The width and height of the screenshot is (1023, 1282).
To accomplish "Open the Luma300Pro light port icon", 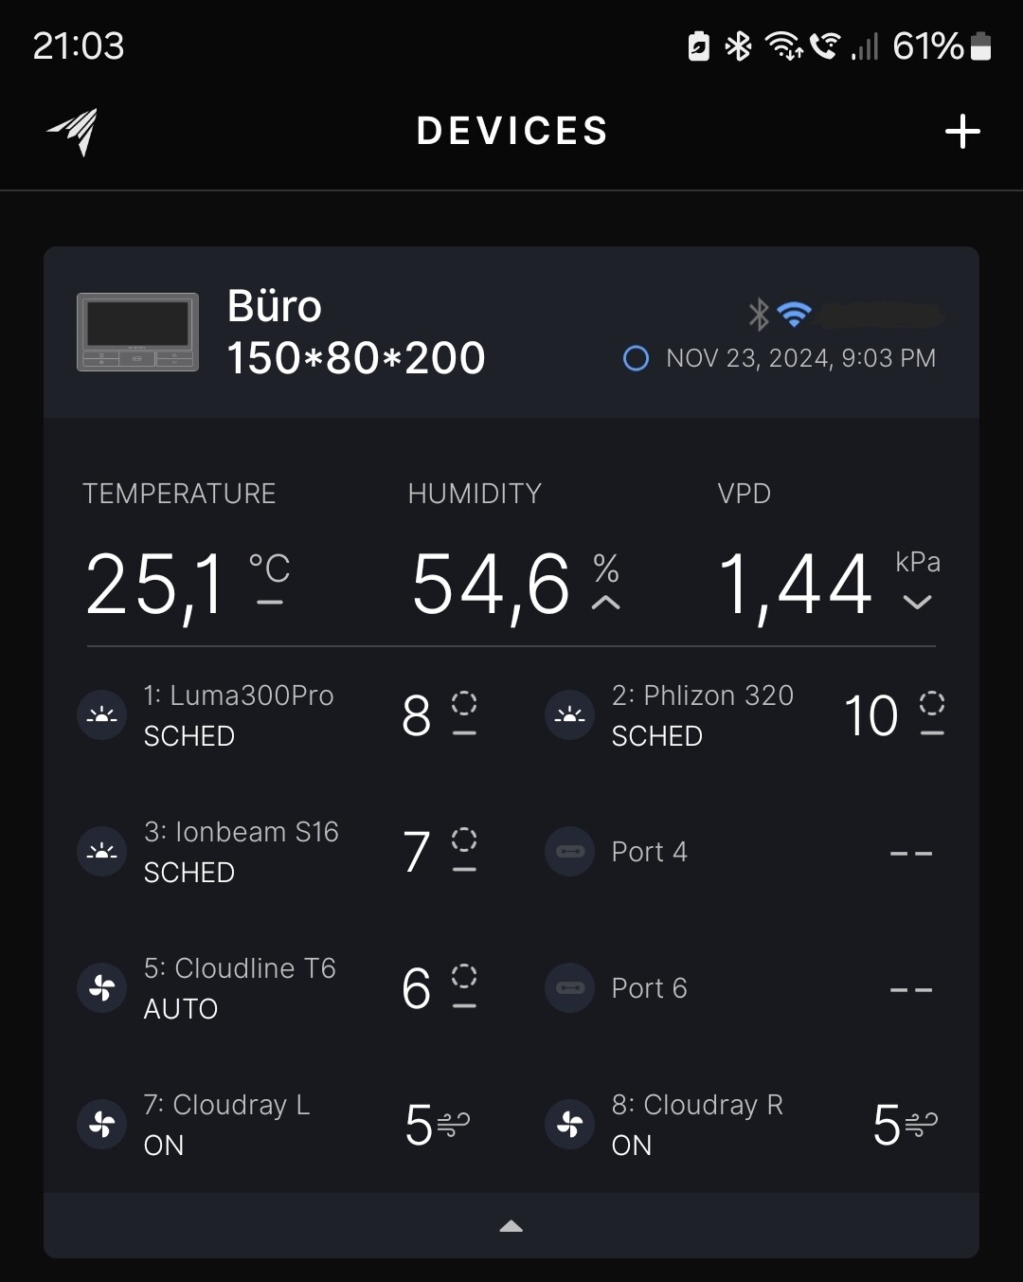I will pyautogui.click(x=101, y=715).
